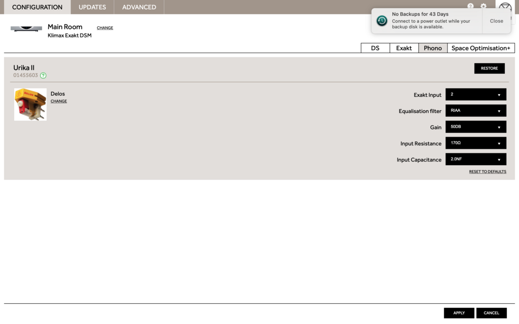Screen dimensions: 519x324
Task: Click Change link next to Main Room
Action: pos(105,28)
